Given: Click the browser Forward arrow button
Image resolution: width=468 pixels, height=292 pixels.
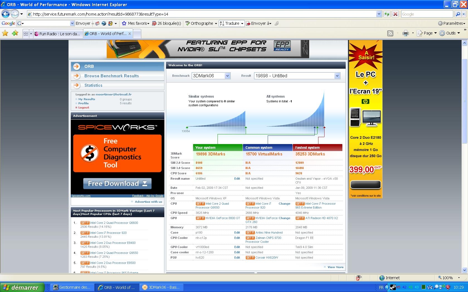Looking at the screenshot, I should coord(15,14).
